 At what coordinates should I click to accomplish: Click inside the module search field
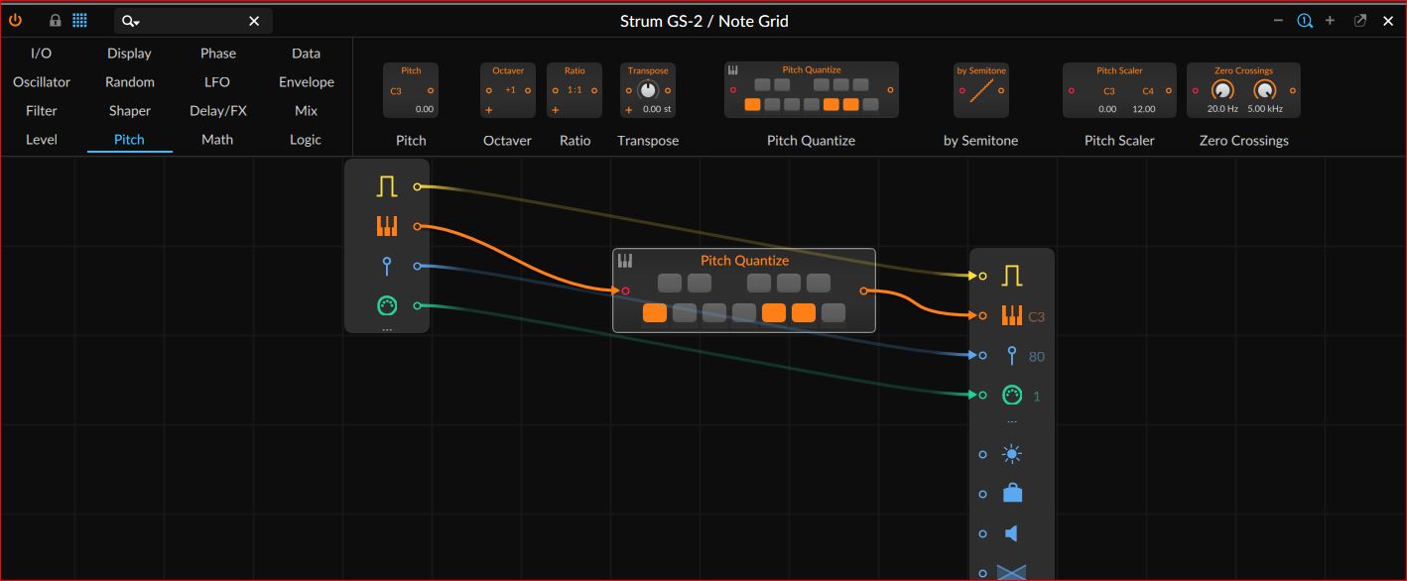click(x=193, y=21)
